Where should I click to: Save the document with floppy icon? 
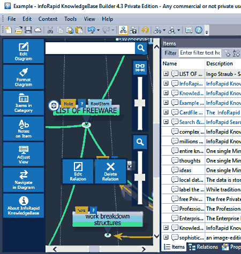(x=28, y=30)
